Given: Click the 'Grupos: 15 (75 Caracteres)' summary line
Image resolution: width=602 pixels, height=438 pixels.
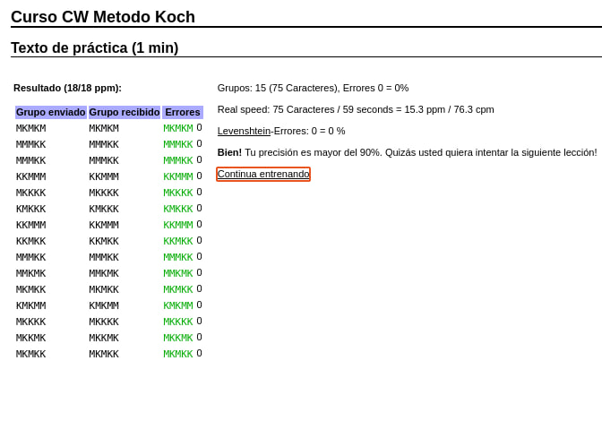Looking at the screenshot, I should coord(313,88).
